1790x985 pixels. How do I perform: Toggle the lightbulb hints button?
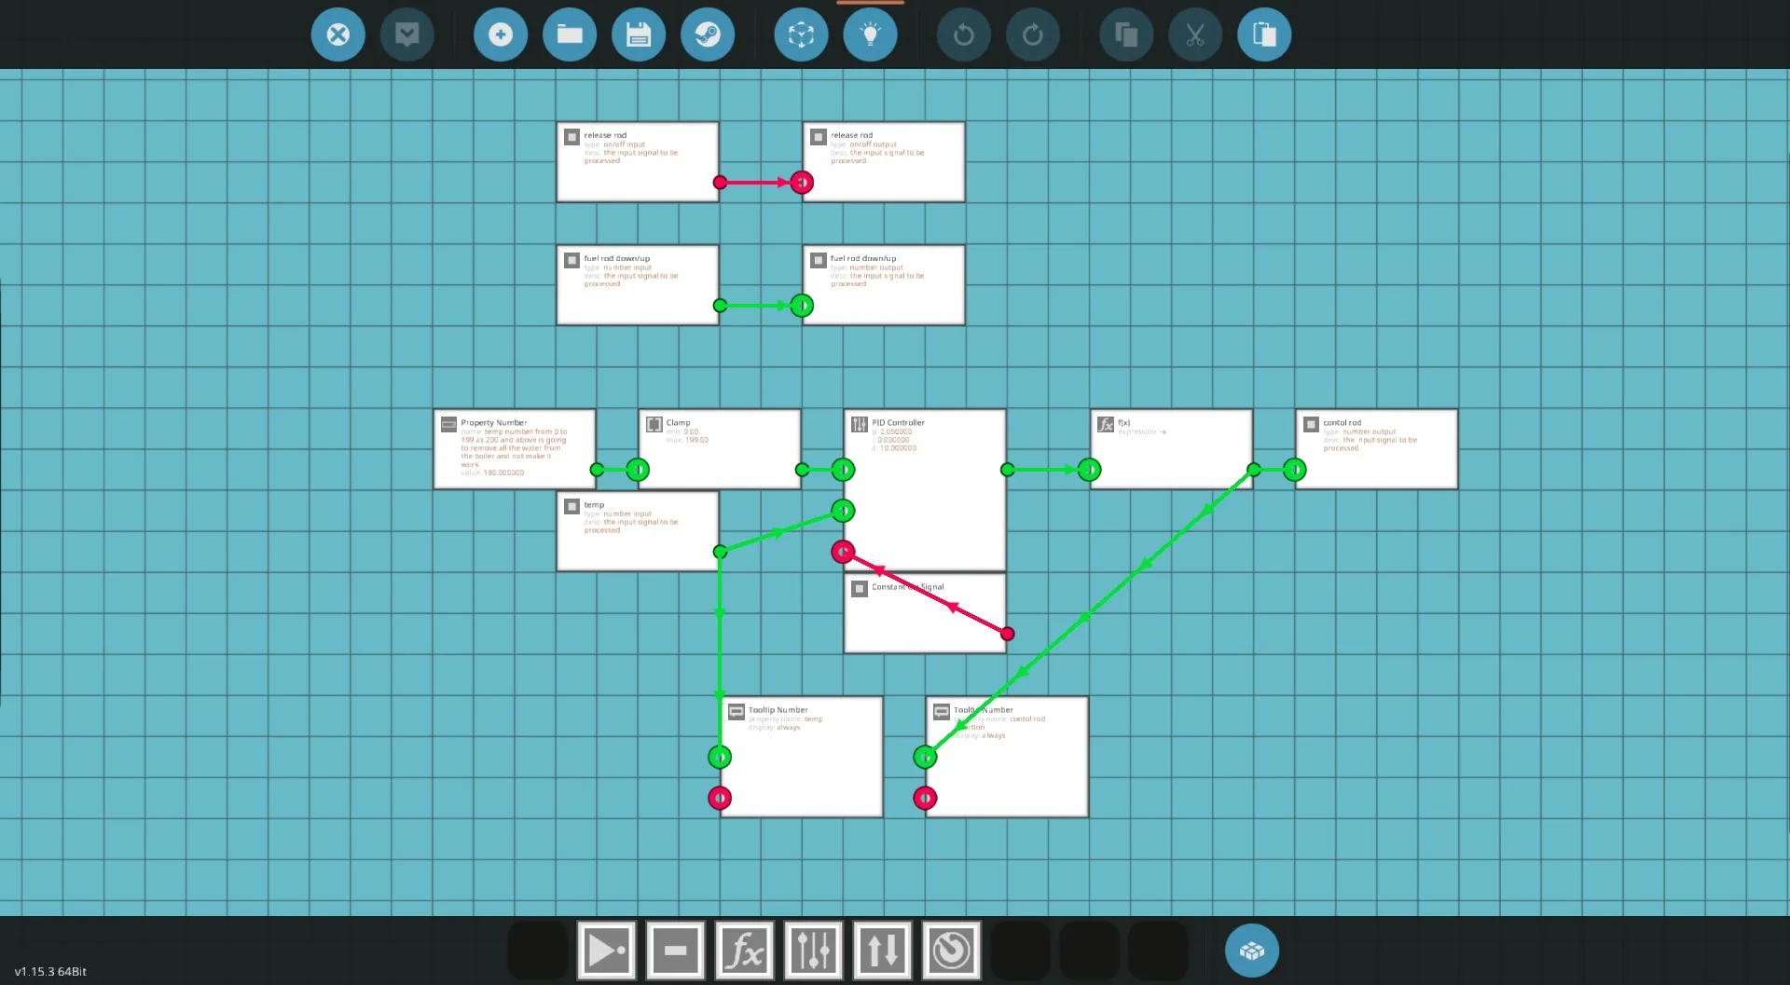coord(869,35)
